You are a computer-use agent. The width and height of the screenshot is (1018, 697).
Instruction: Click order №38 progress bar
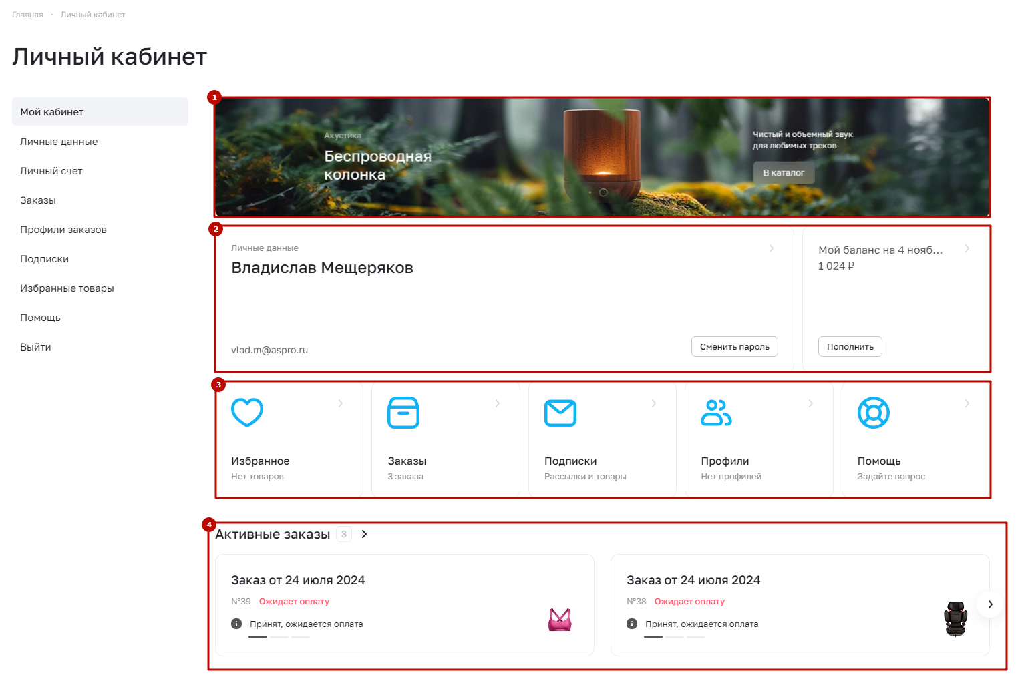(x=675, y=637)
